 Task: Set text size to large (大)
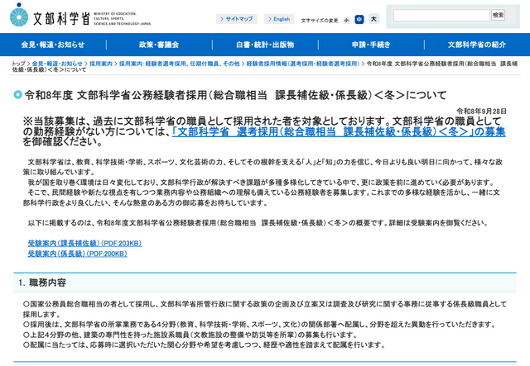click(x=373, y=19)
